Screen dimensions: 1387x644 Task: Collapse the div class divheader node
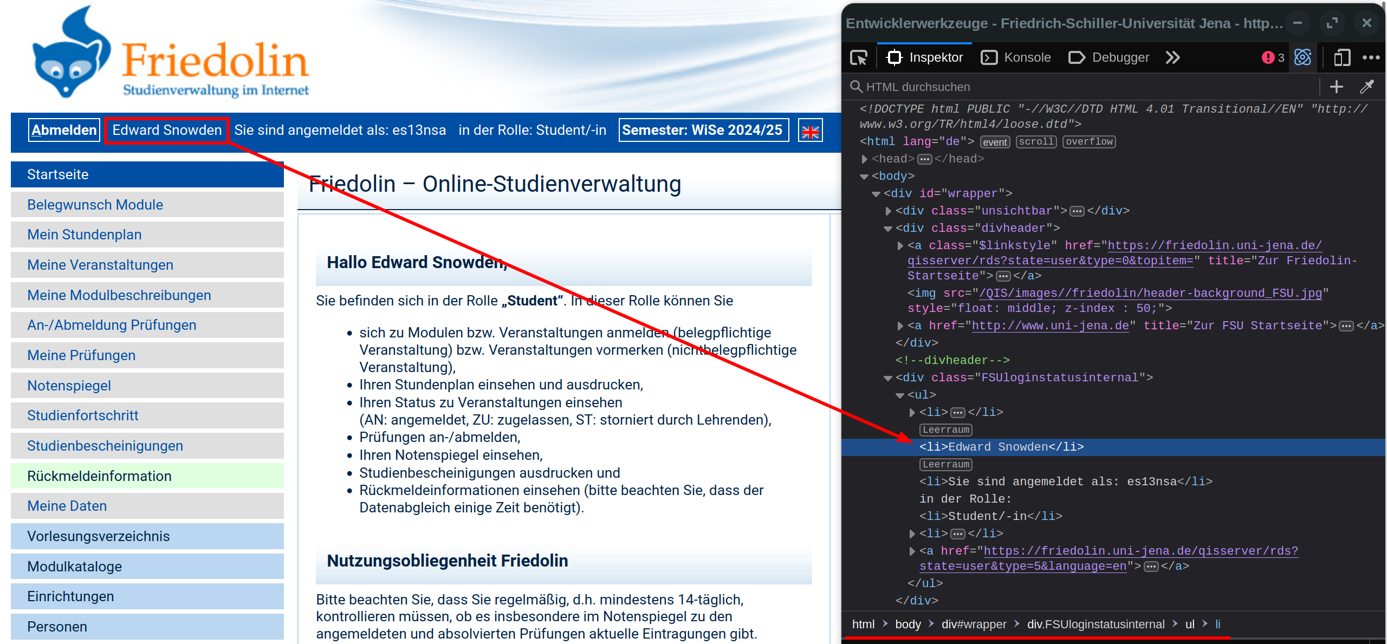click(888, 229)
